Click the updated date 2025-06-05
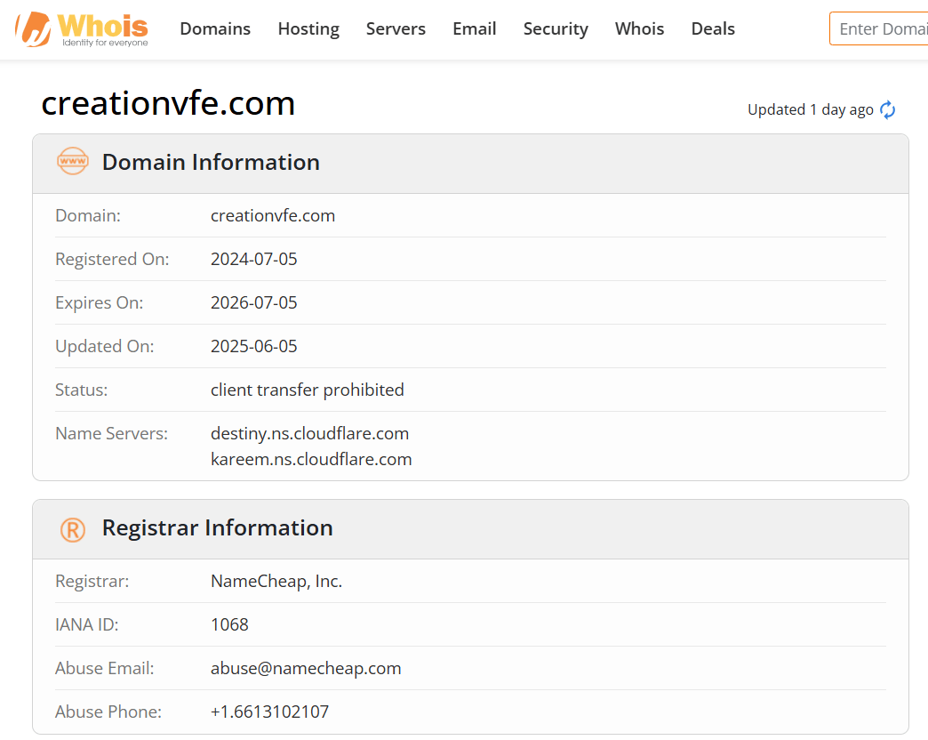928x740 pixels. (x=254, y=346)
